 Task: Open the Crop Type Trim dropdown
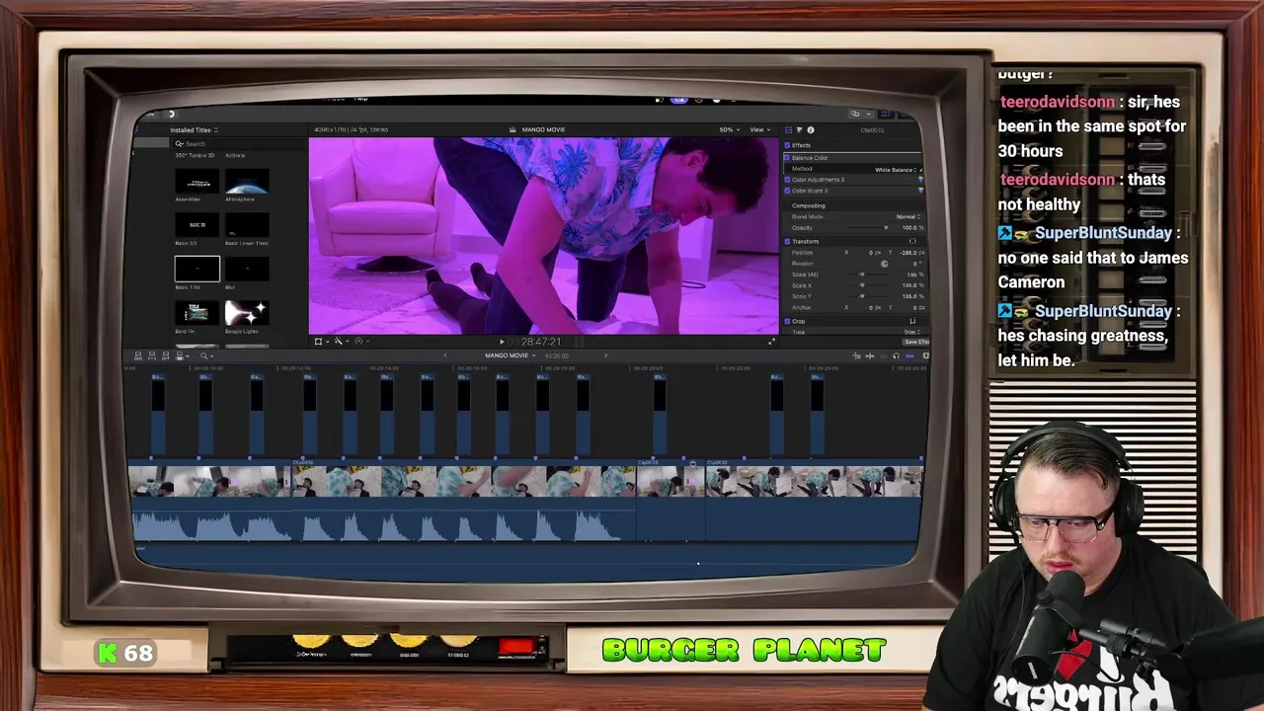pyautogui.click(x=911, y=332)
